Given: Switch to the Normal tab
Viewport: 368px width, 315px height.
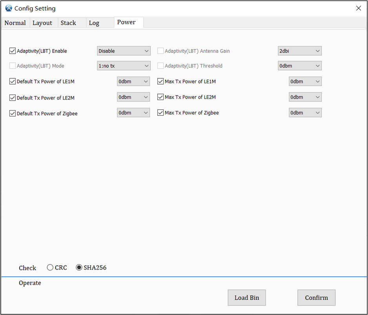Looking at the screenshot, I should tap(15, 23).
